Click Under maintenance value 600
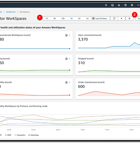This screenshot has width=140, height=144. [x=81, y=87]
